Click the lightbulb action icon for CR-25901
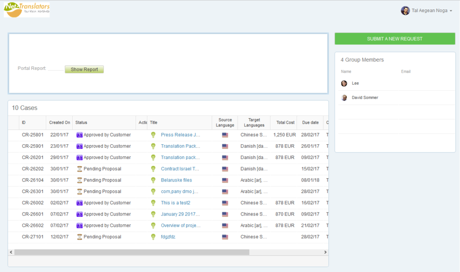 [x=153, y=146]
